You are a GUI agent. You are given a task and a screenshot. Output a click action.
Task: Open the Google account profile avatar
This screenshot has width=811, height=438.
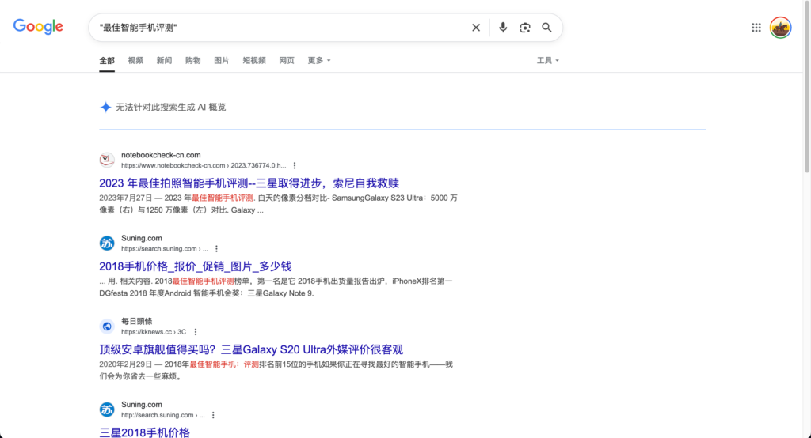780,28
